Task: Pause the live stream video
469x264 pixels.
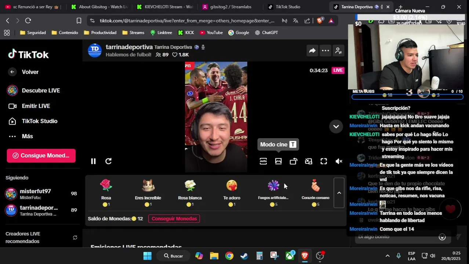Action: tap(93, 161)
